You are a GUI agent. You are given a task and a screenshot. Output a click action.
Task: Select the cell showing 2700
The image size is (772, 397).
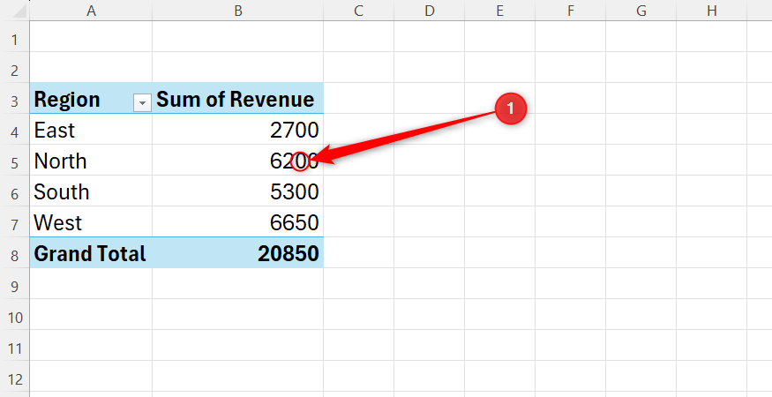(x=238, y=130)
